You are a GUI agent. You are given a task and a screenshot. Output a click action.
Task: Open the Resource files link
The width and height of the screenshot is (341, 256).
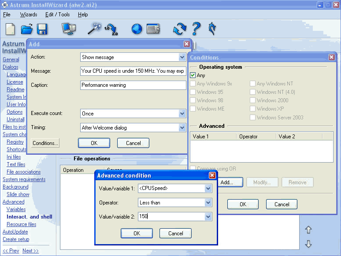(x=21, y=224)
